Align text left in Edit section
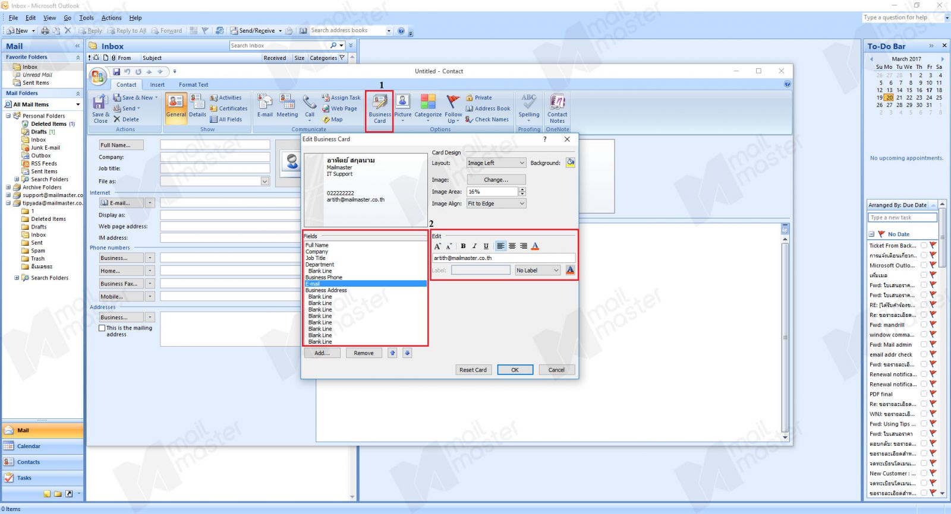951x514 pixels. tap(500, 246)
